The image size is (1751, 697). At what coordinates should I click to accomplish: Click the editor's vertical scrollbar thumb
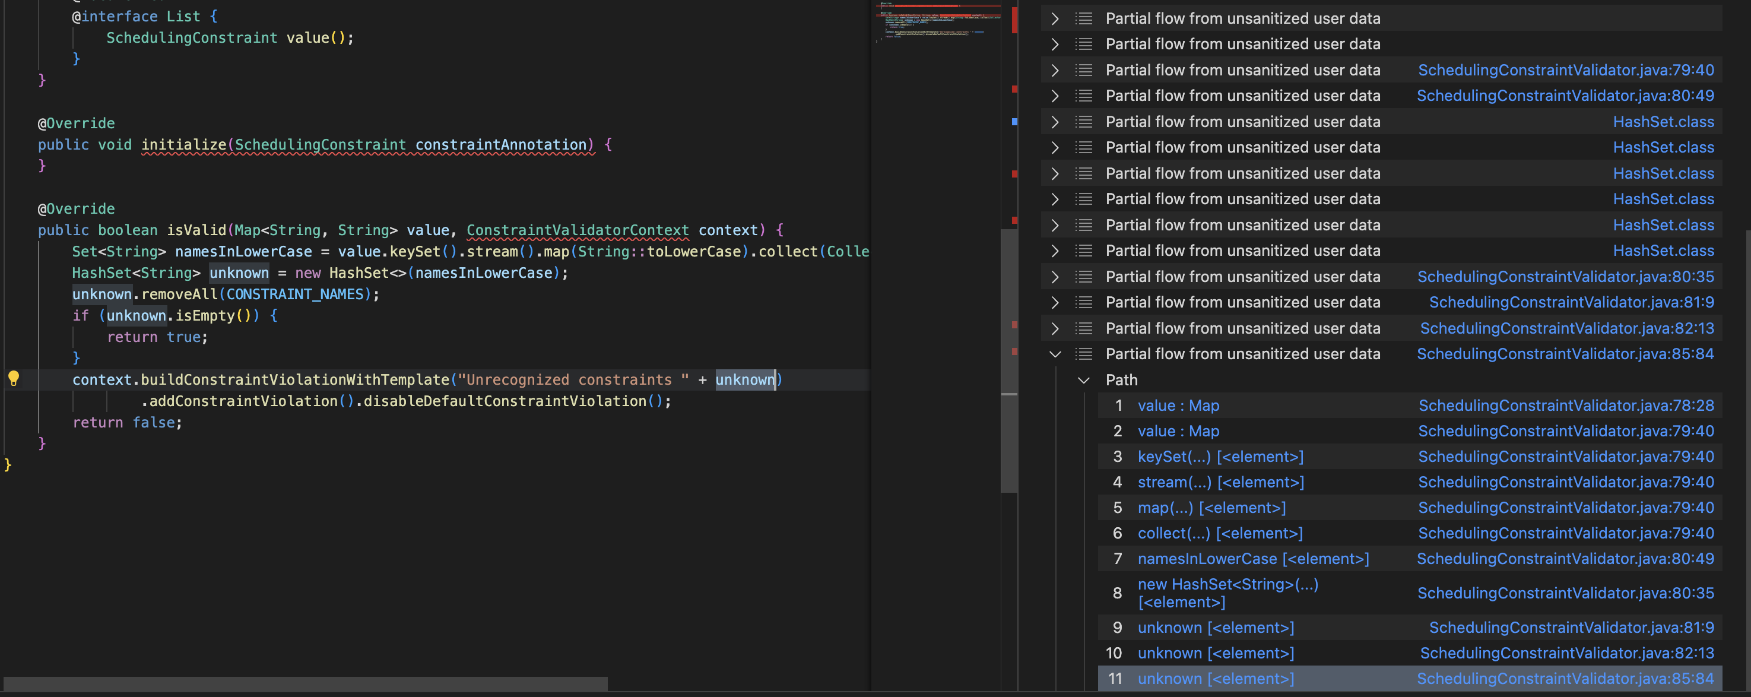coord(1008,360)
